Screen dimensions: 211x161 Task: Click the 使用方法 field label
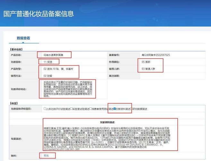[x=16, y=76]
